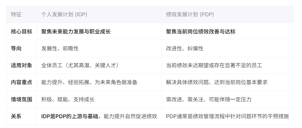The image size is (302, 128).
Task: Select the 适用对象 row label
Action: [21, 65]
